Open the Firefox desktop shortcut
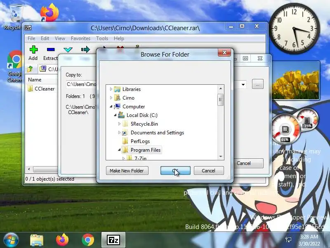The image size is (330, 248). point(49,13)
